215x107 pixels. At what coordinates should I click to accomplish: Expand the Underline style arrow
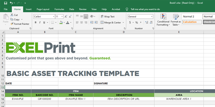48,22
